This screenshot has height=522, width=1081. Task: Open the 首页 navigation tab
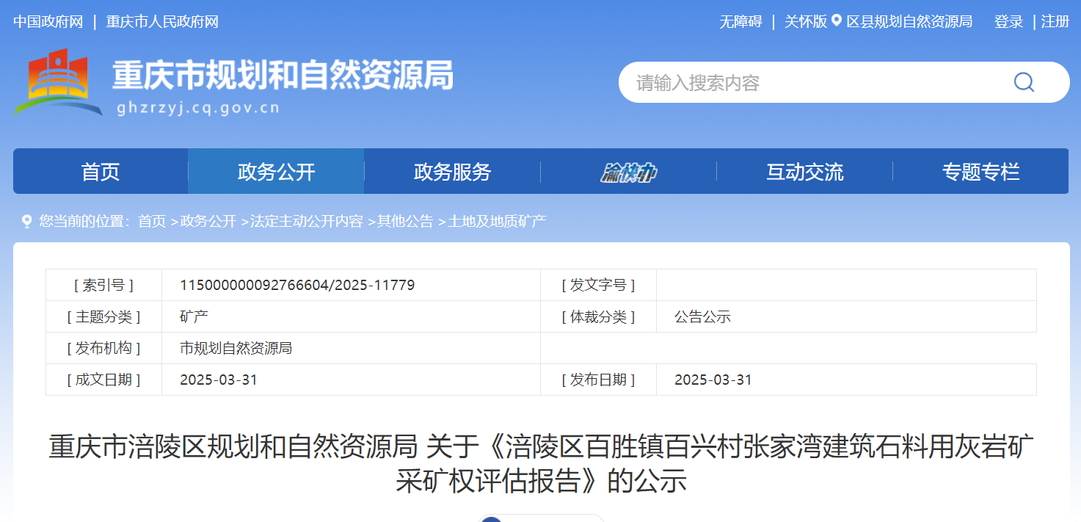click(x=101, y=173)
